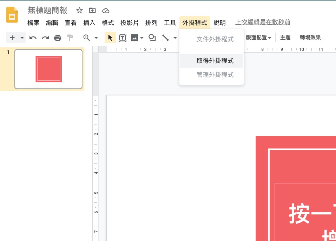Screen dimensions: 336x241
Task: Click the move-to-folder icon
Action: click(x=92, y=10)
